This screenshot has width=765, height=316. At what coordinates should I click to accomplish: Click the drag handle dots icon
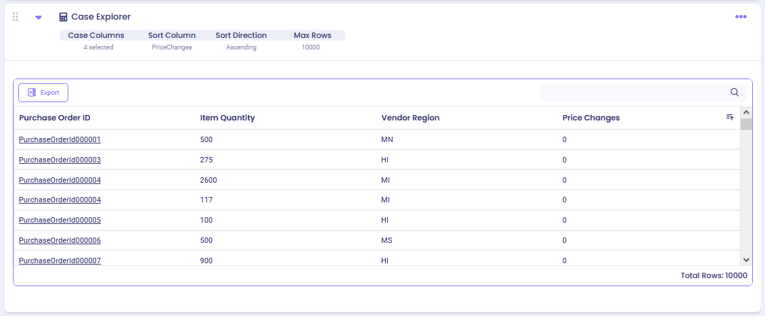(16, 17)
